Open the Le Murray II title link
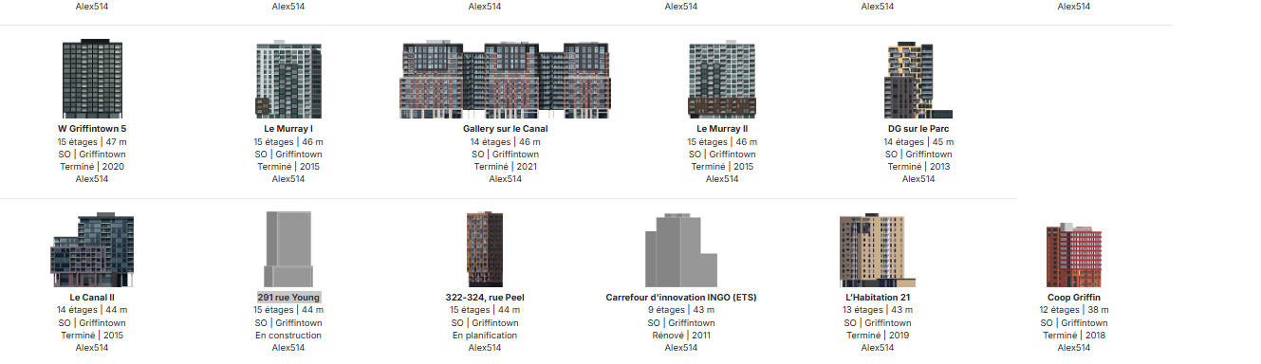This screenshot has height=364, width=1261. (x=722, y=129)
